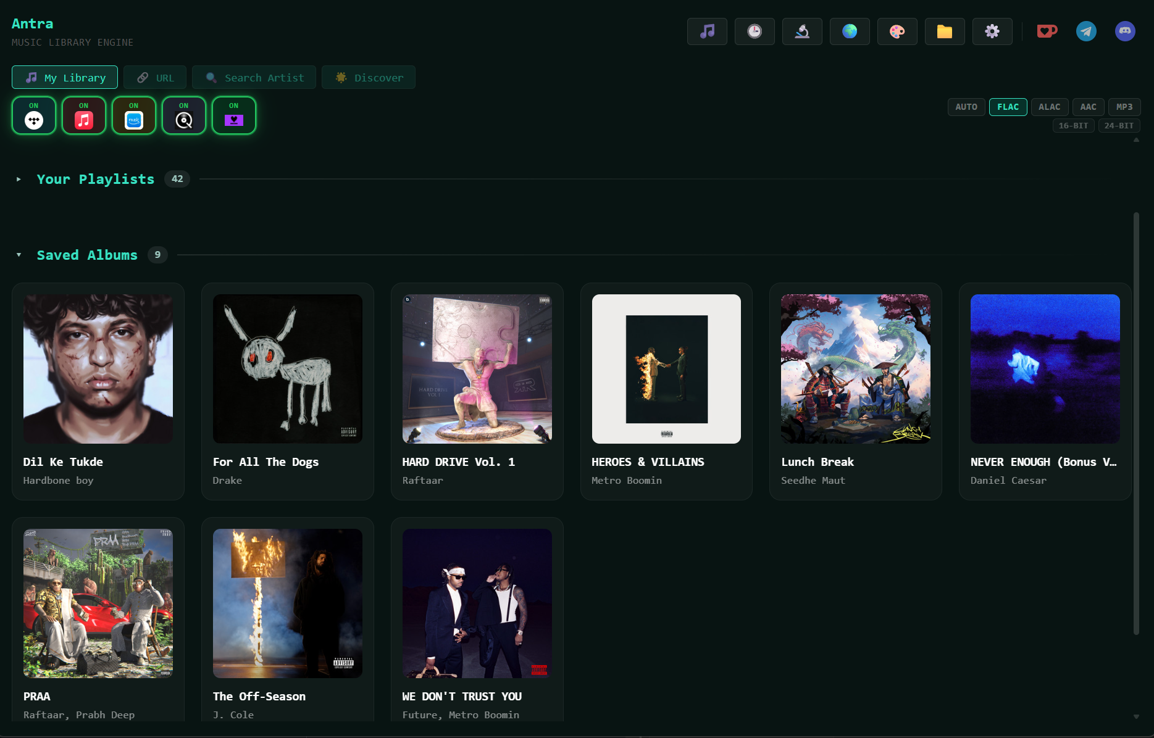
Task: Open the Lunch Break album cover
Action: pos(856,369)
